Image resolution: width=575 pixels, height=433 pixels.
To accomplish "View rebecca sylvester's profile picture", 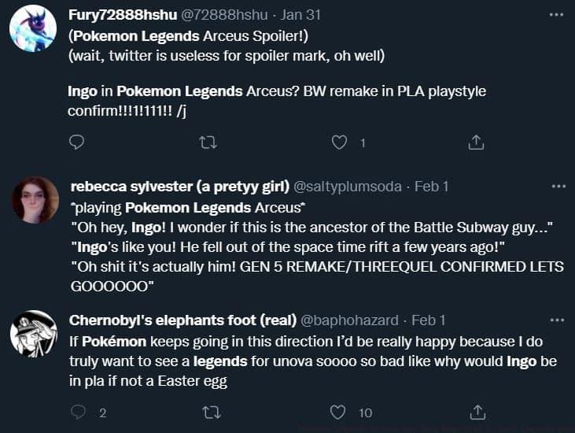I will (34, 200).
